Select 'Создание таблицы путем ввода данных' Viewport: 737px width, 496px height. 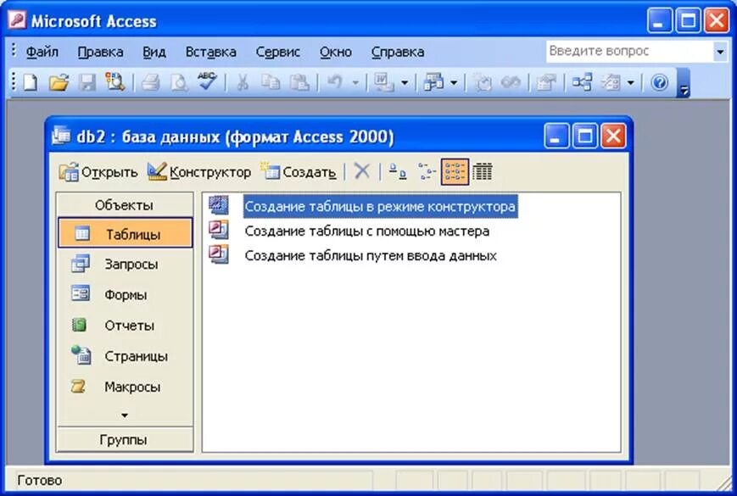tap(371, 255)
